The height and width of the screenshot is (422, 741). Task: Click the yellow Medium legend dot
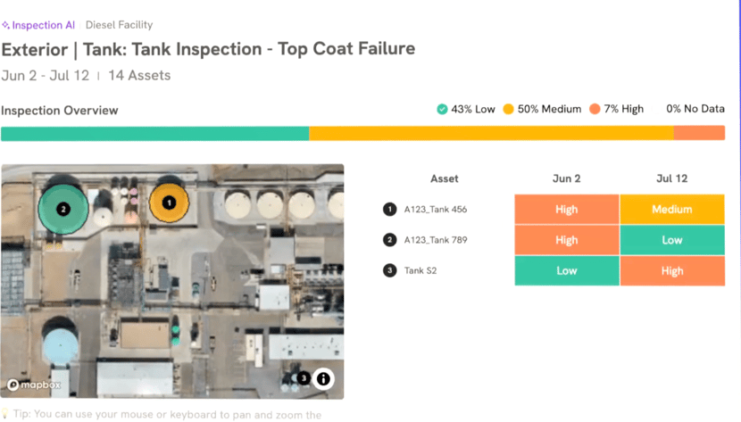[509, 110]
